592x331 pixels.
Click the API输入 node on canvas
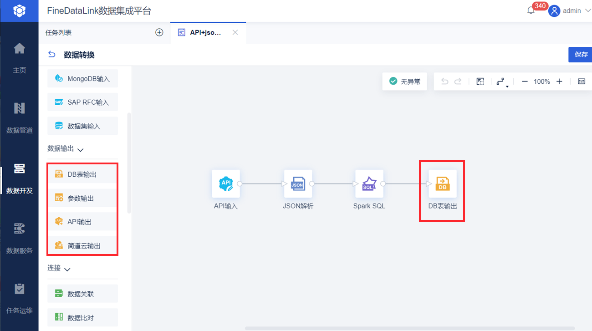(x=226, y=184)
